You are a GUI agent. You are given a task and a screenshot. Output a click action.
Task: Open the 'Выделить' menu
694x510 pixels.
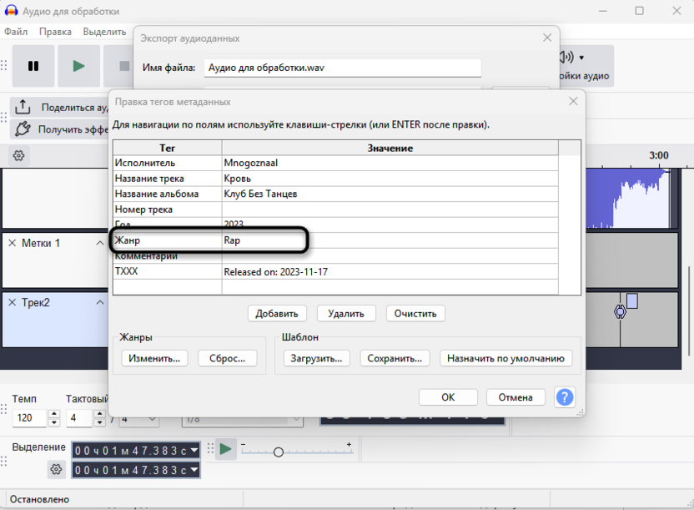pyautogui.click(x=104, y=31)
